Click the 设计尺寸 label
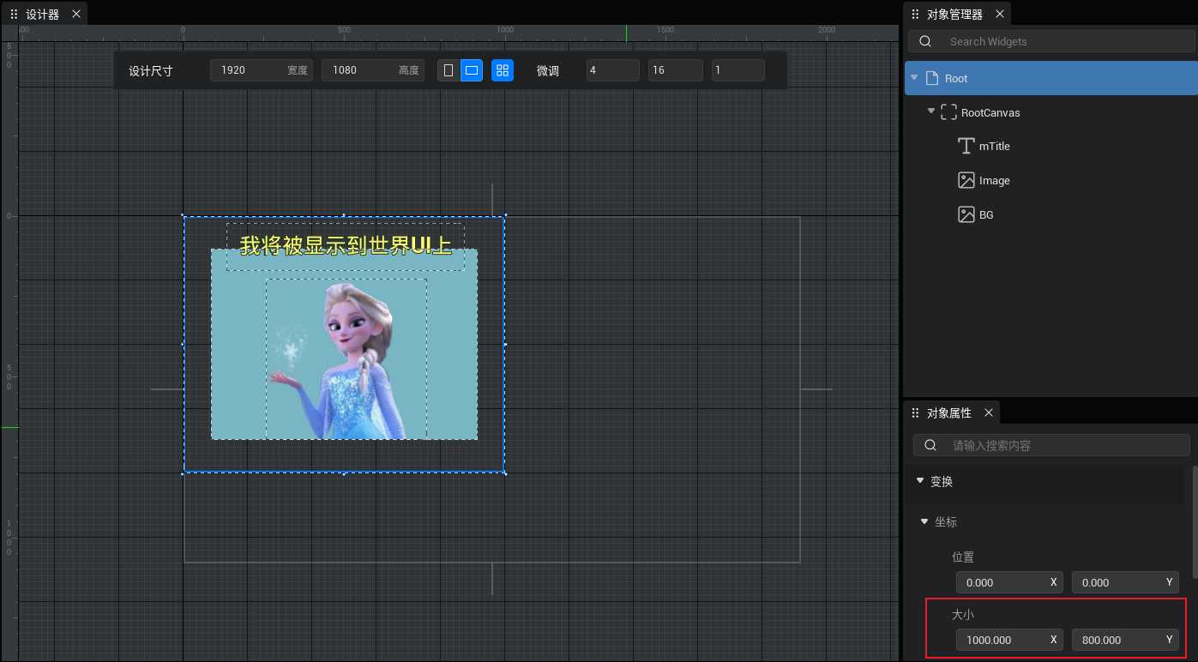Image resolution: width=1198 pixels, height=662 pixels. point(151,70)
